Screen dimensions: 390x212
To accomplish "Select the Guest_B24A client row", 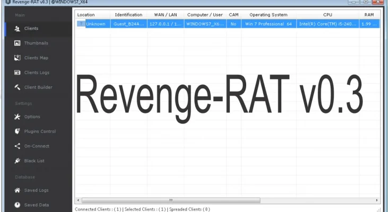I will (x=128, y=24).
